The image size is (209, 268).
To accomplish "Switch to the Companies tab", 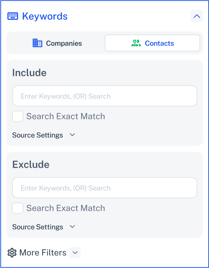I will (x=57, y=43).
